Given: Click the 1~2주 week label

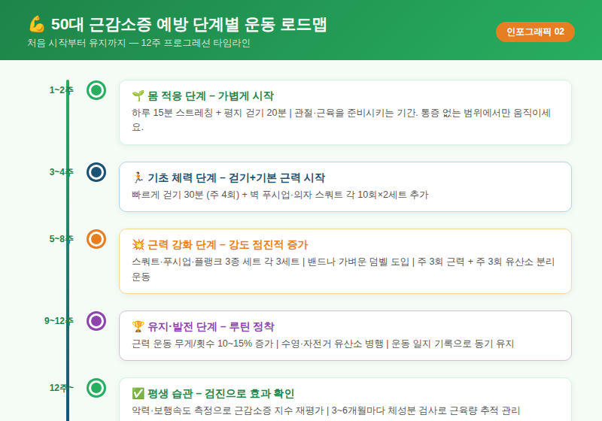Looking at the screenshot, I should pyautogui.click(x=61, y=90).
